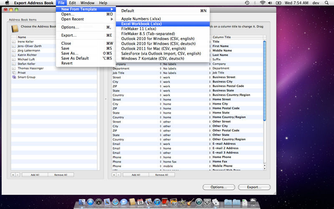Image resolution: width=334 pixels, height=209 pixels.
Task: Open the Wi-Fi status menu
Action: pyautogui.click(x=263, y=3)
